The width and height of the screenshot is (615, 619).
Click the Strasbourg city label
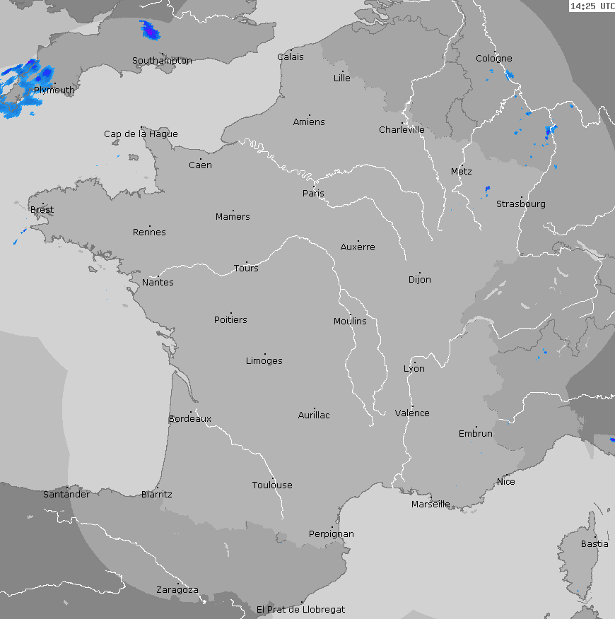520,204
